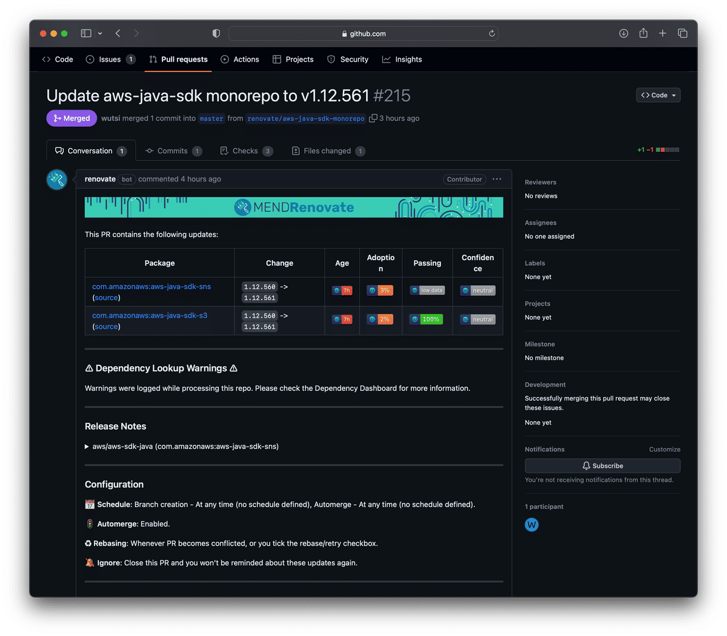Click the purple Merged status badge
Viewport: 727px width, 636px height.
71,118
